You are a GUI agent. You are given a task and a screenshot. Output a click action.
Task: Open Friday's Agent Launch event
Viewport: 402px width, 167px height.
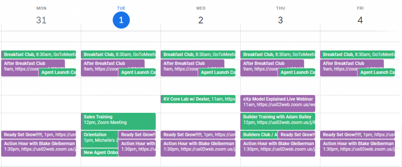(x=376, y=72)
